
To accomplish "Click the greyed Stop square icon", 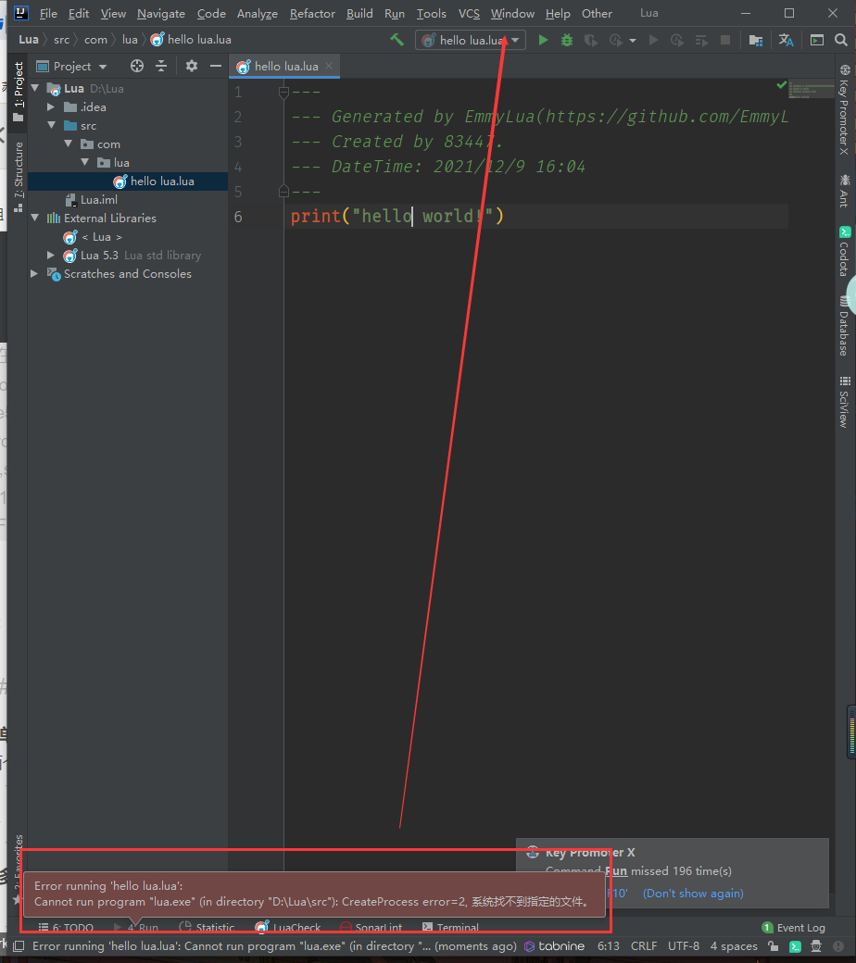I will (725, 40).
